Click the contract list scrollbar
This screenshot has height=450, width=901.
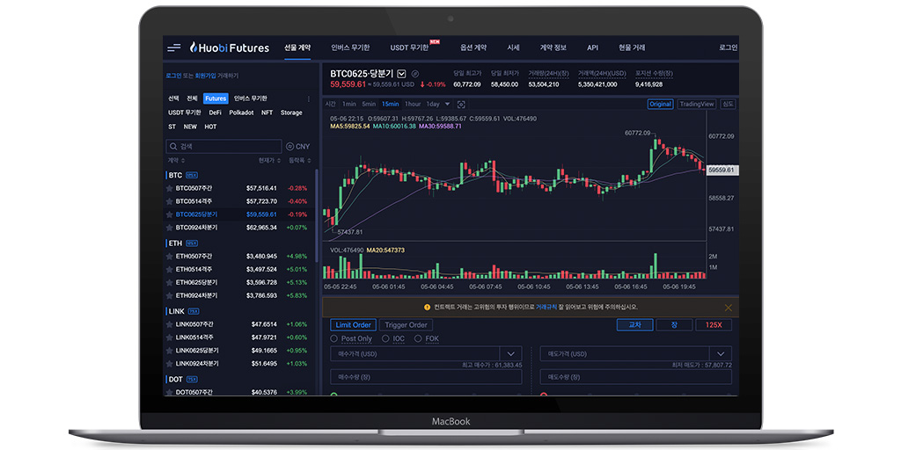pos(317,215)
